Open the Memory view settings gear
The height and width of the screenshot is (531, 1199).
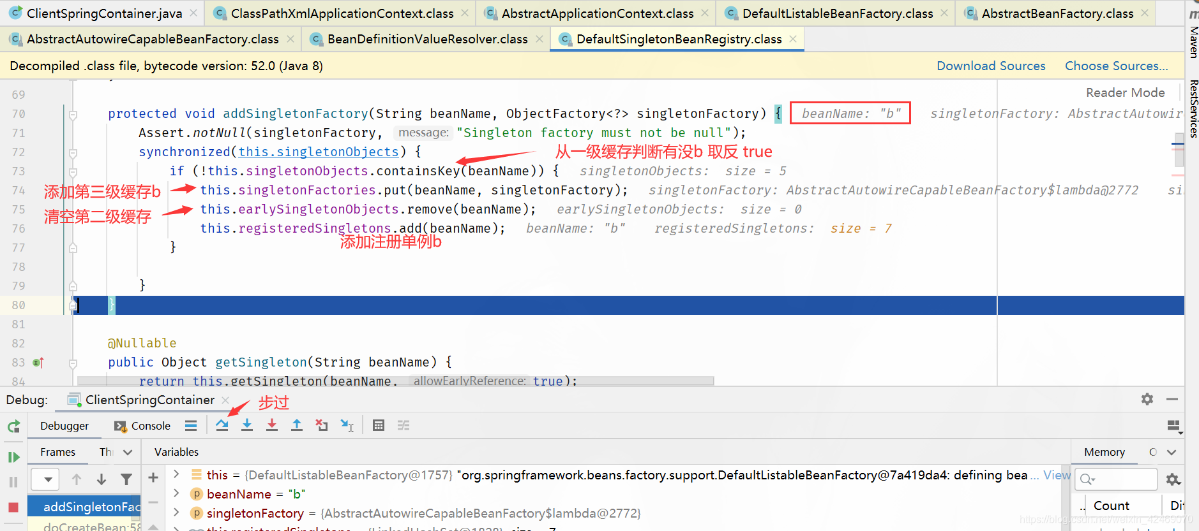click(x=1173, y=479)
